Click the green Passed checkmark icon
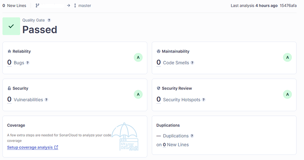The width and height of the screenshot is (304, 160). pos(11,26)
